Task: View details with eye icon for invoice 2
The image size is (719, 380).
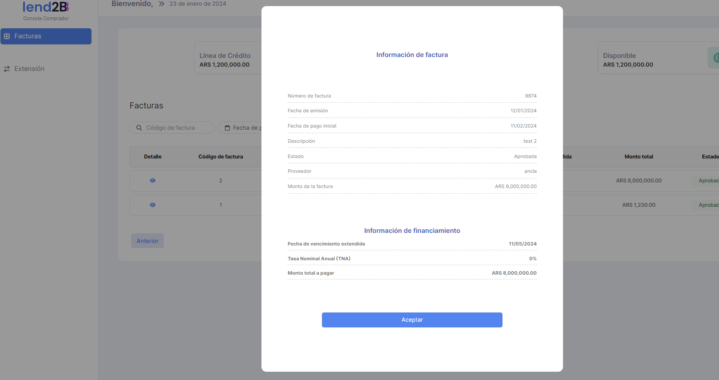Action: [153, 181]
